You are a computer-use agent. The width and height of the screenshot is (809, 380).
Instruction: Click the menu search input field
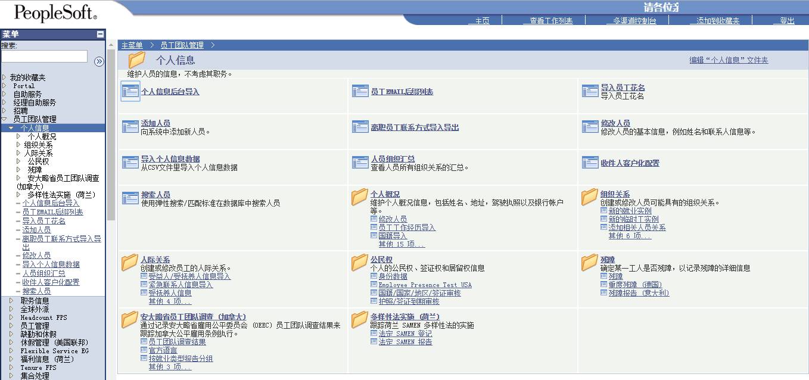(x=44, y=57)
